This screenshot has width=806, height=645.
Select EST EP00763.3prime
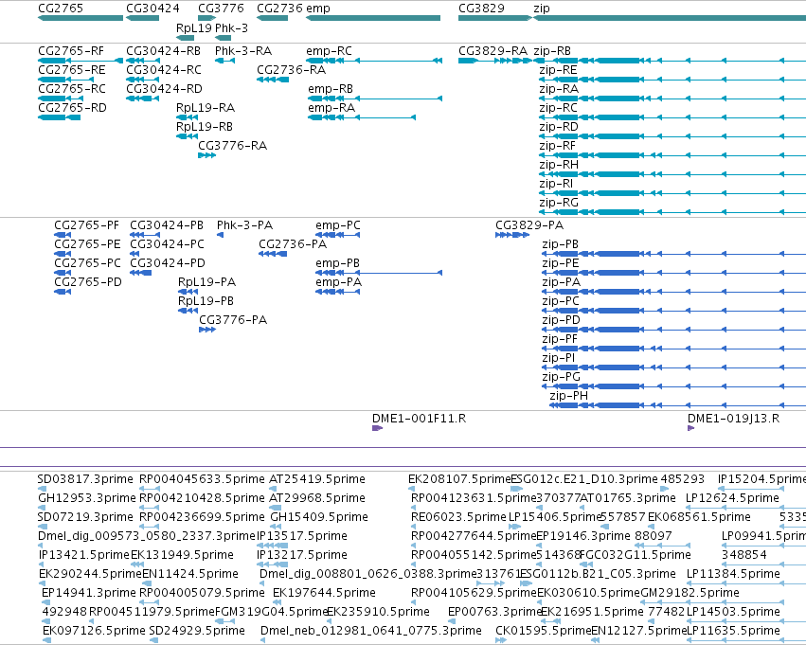495,612
